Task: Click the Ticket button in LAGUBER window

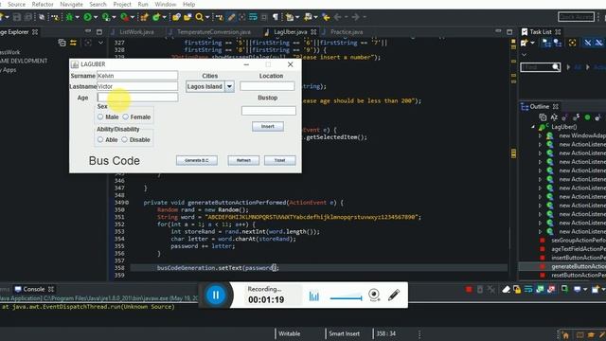Action: coord(280,160)
